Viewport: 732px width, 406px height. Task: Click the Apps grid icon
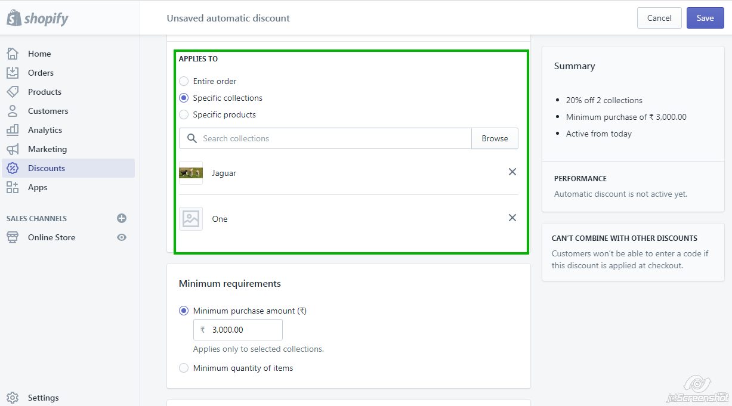pos(13,187)
